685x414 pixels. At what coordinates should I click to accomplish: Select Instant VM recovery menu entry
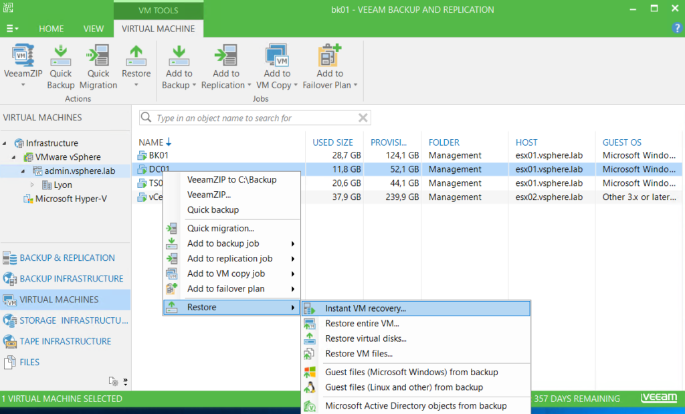[365, 308]
